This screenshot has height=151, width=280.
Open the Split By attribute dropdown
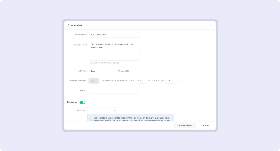click(x=102, y=110)
